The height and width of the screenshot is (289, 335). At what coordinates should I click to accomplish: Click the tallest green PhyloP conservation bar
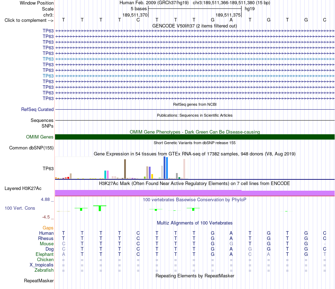click(100, 209)
